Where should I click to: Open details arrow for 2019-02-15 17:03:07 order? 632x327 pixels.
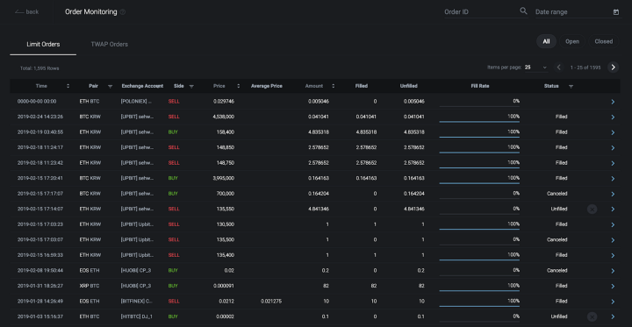coord(613,240)
